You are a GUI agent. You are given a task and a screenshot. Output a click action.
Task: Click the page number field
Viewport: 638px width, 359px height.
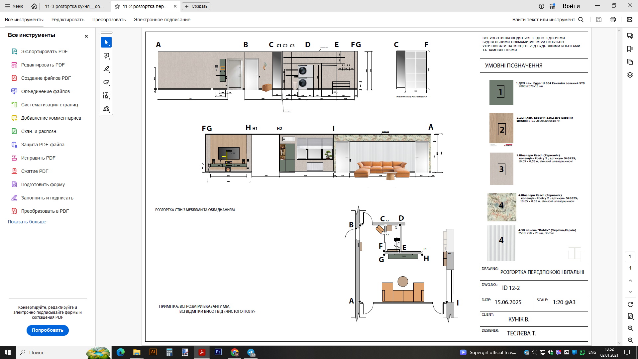(630, 257)
